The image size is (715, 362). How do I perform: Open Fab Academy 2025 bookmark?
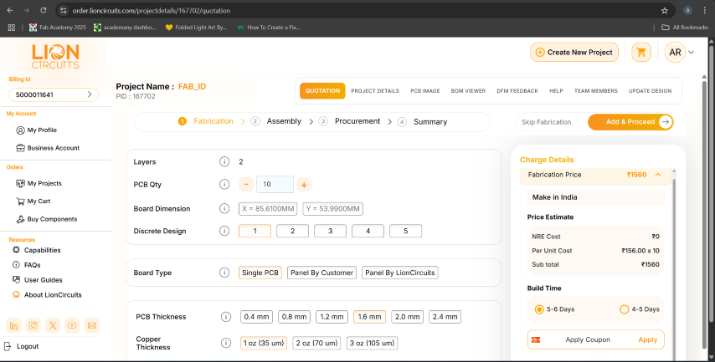coord(58,28)
